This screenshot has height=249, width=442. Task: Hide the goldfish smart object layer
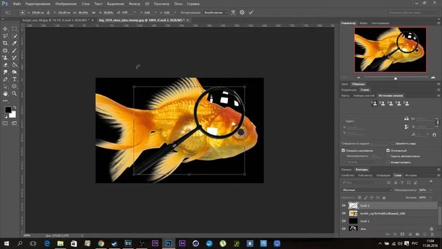click(x=344, y=214)
